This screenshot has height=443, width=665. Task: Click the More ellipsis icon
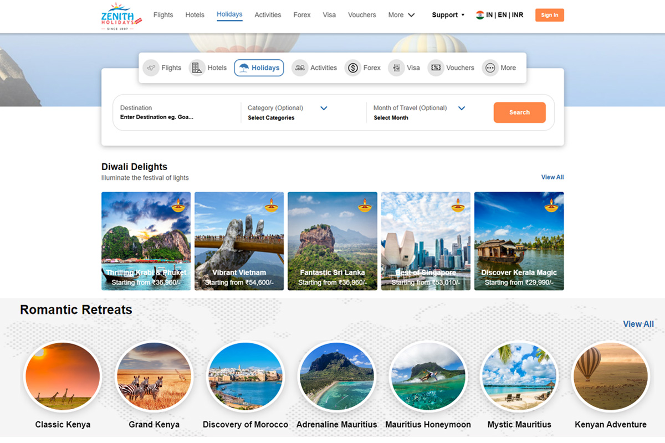pyautogui.click(x=490, y=68)
